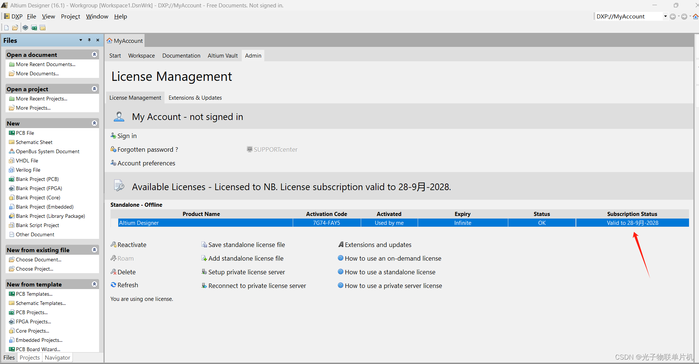Screen dimensions: 699x364
Task: Select the License Management sub-tab
Action: 135,98
